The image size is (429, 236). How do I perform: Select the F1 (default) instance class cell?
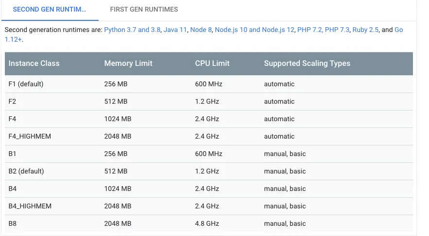[x=26, y=84]
